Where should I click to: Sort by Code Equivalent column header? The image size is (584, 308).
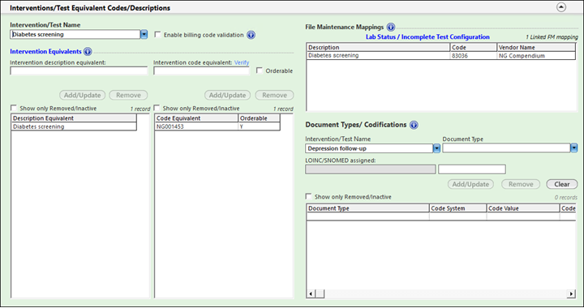196,118
